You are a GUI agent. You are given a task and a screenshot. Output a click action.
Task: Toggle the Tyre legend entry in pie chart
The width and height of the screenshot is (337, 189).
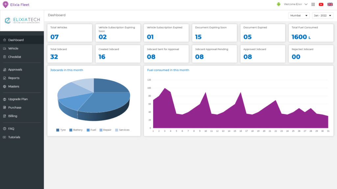point(61,130)
